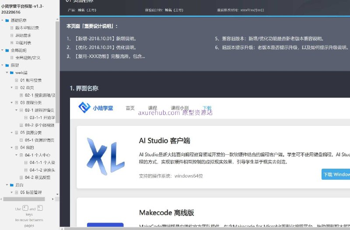The image size is (350, 230).
Task: Open the 05-1 资源详情页 page
Action: tap(39, 140)
